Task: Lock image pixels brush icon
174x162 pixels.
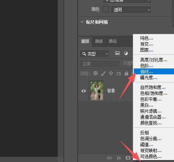Action: [x=103, y=73]
